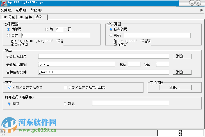Viewport: 205px width, 137px height.
Task: Click the merge page number field
Action: (157, 35)
